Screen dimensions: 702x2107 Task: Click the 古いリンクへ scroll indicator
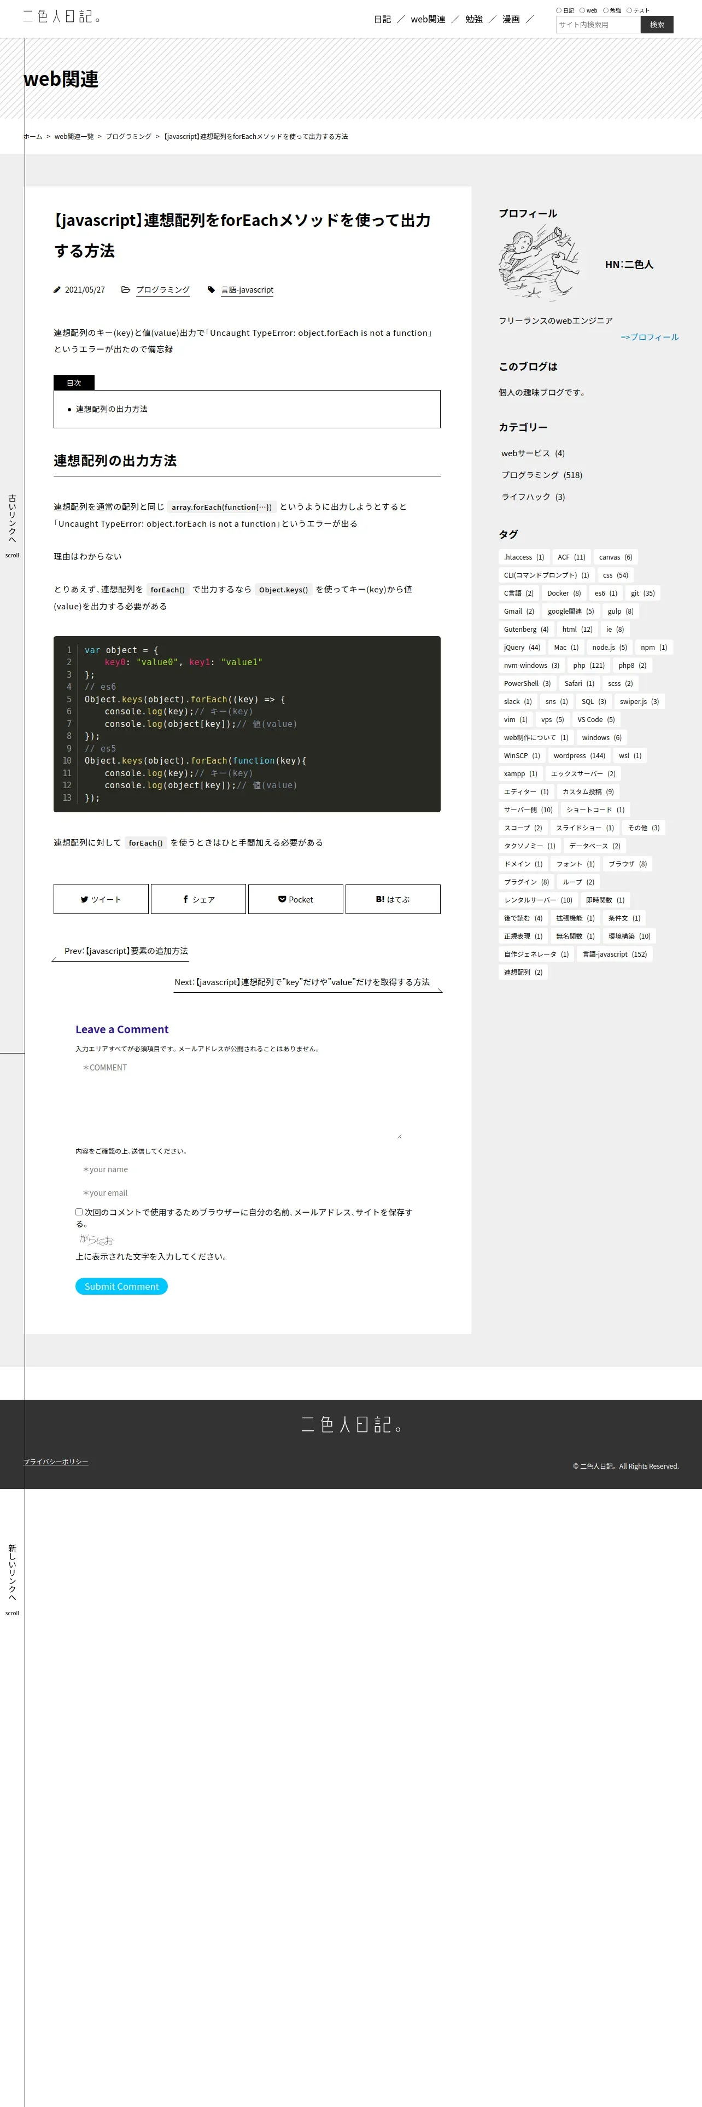pyautogui.click(x=12, y=525)
